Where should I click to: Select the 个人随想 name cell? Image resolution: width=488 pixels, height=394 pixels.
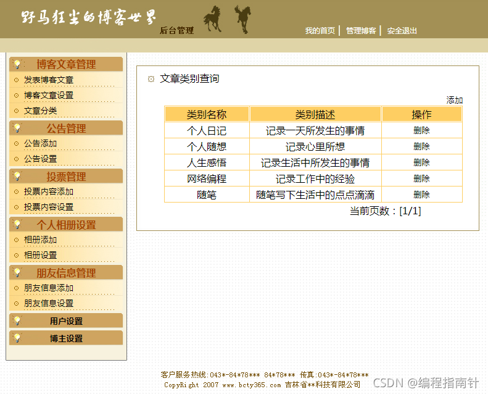coord(207,147)
